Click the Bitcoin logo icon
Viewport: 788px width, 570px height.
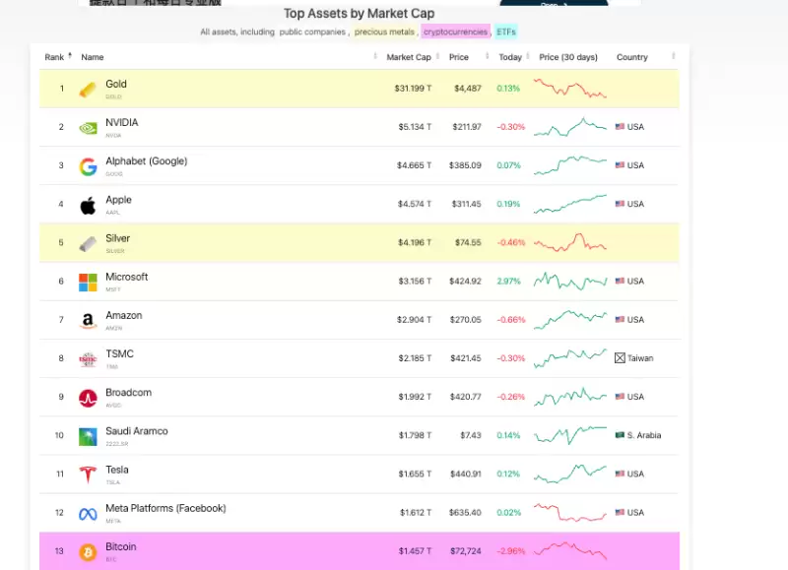[x=88, y=552]
